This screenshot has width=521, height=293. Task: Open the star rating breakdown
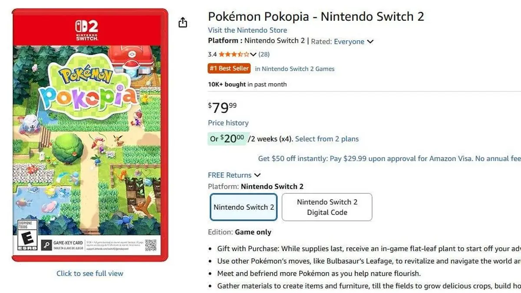(x=253, y=54)
